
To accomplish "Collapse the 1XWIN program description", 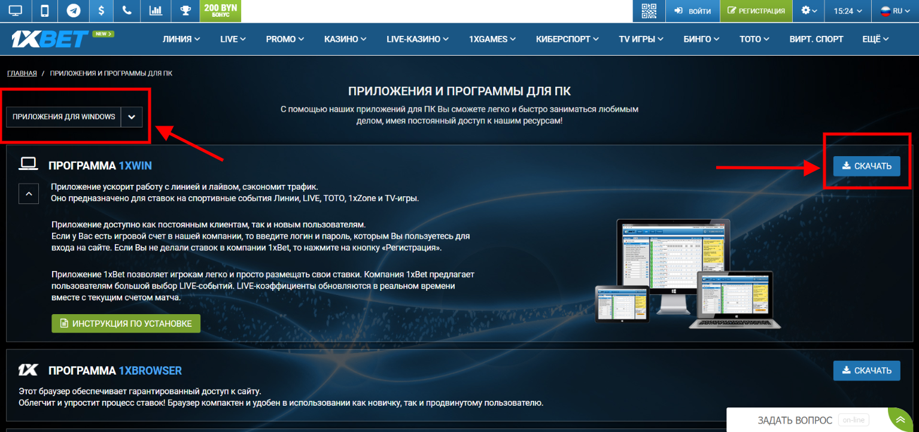I will [29, 193].
